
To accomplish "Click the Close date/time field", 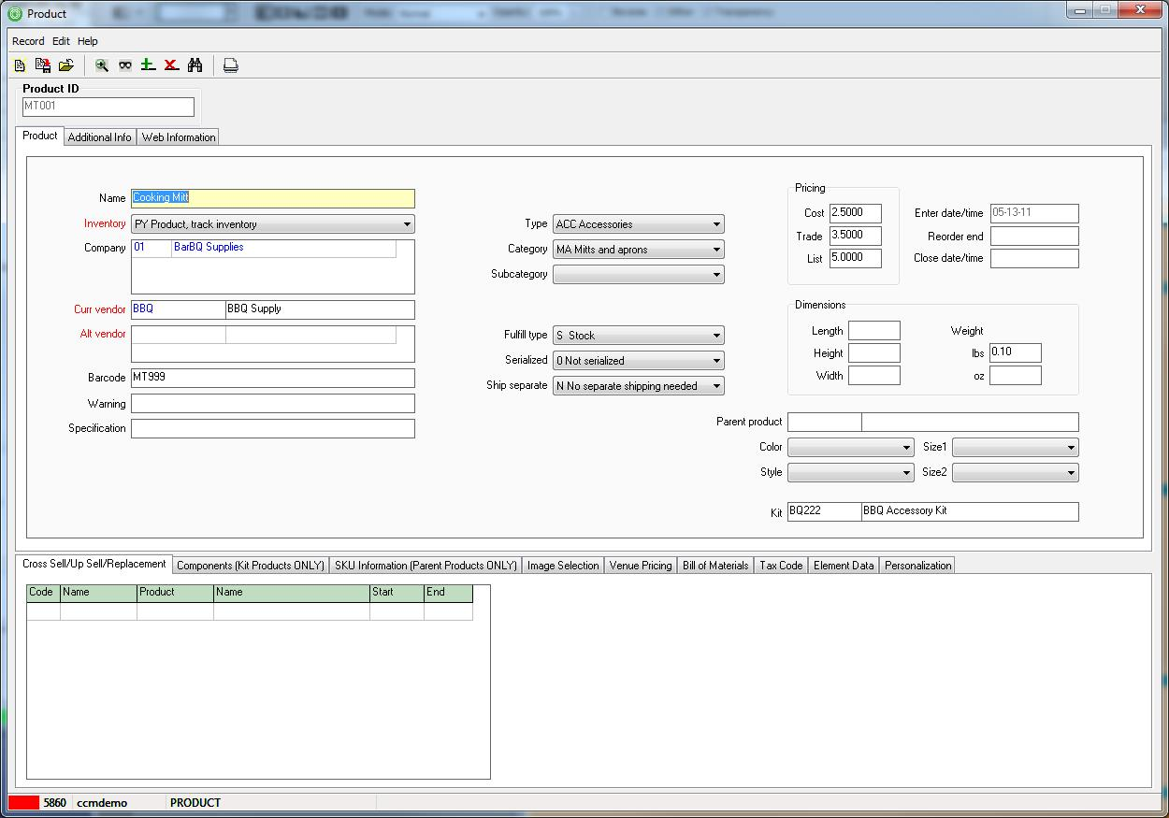I will (1034, 258).
